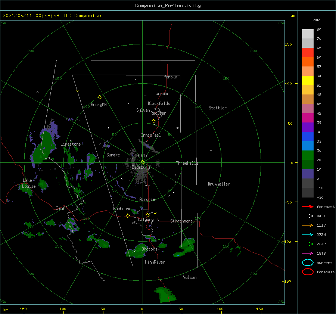This screenshot has width=336, height=314.
Task: Pick the magenta swatch between 42 and 39
Action: pyautogui.click(x=308, y=118)
